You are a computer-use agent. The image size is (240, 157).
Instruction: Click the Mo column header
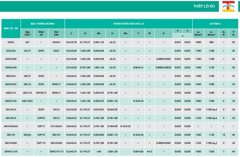125,33
